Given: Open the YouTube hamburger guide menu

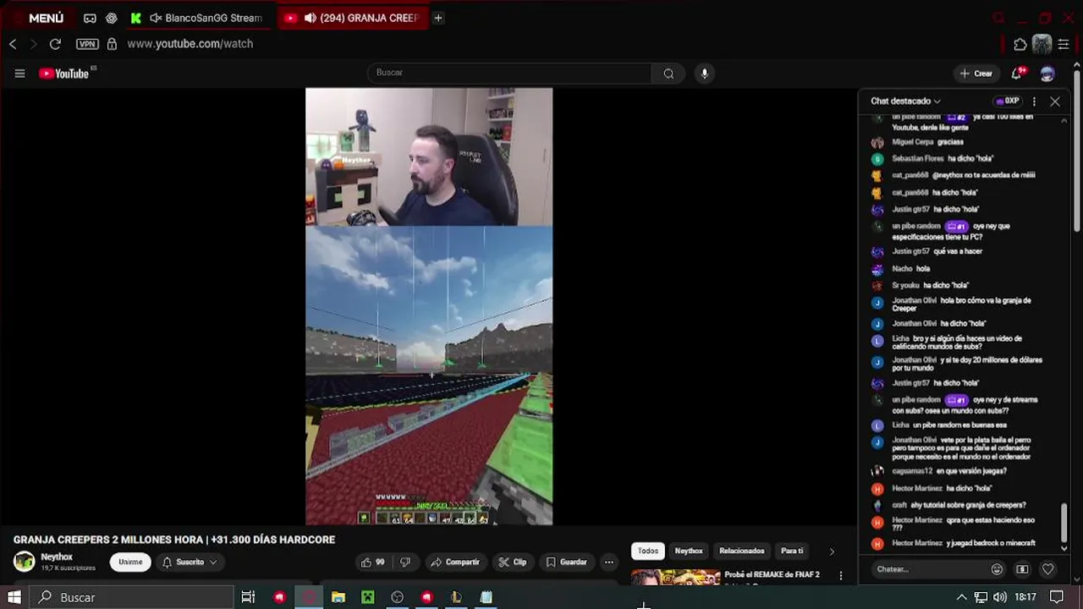Looking at the screenshot, I should [x=19, y=74].
